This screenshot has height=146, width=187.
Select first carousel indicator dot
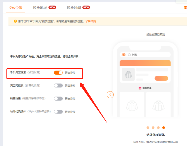(148, 128)
